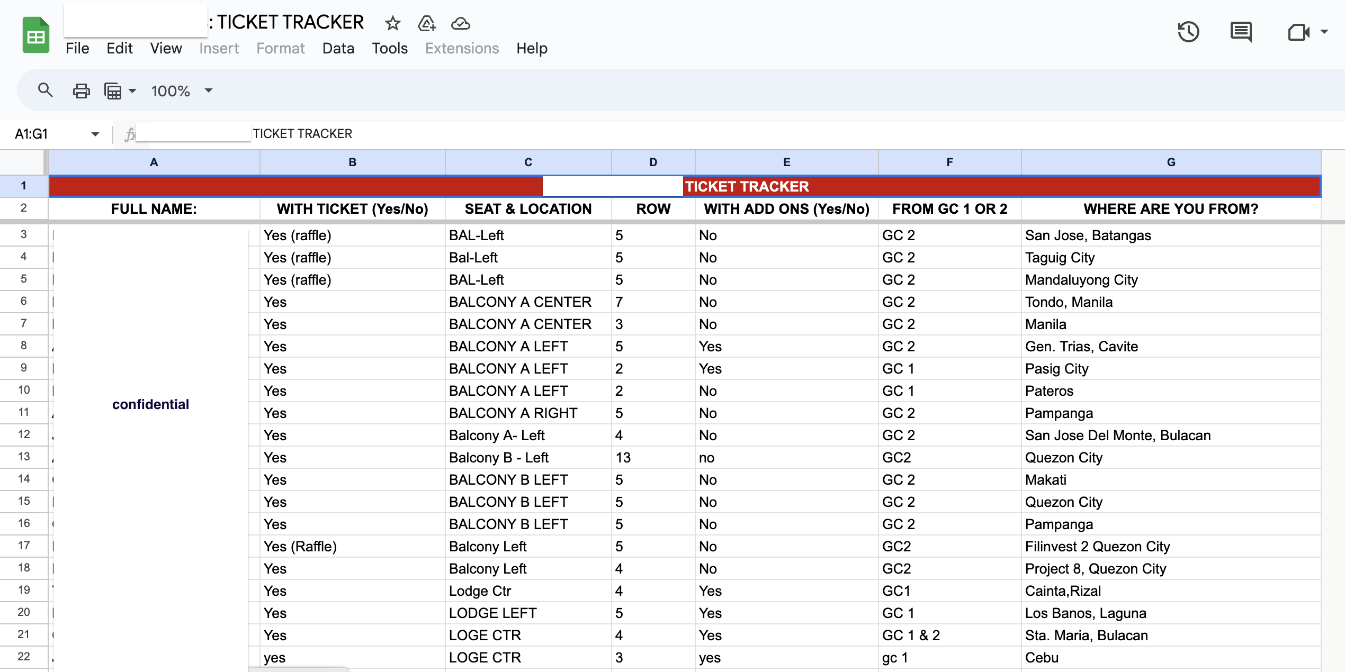Open the Extensions menu

(x=462, y=48)
